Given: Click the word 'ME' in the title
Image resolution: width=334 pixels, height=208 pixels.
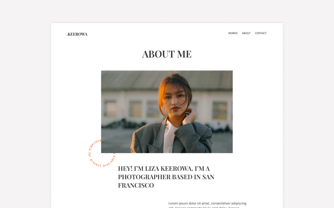Looking at the screenshot, I should [x=184, y=54].
